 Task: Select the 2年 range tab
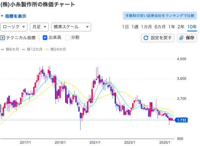(x=181, y=27)
